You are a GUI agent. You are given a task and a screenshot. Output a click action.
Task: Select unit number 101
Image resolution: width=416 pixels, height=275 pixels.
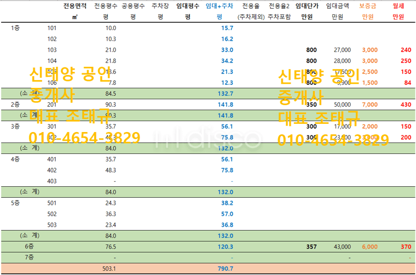52,28
